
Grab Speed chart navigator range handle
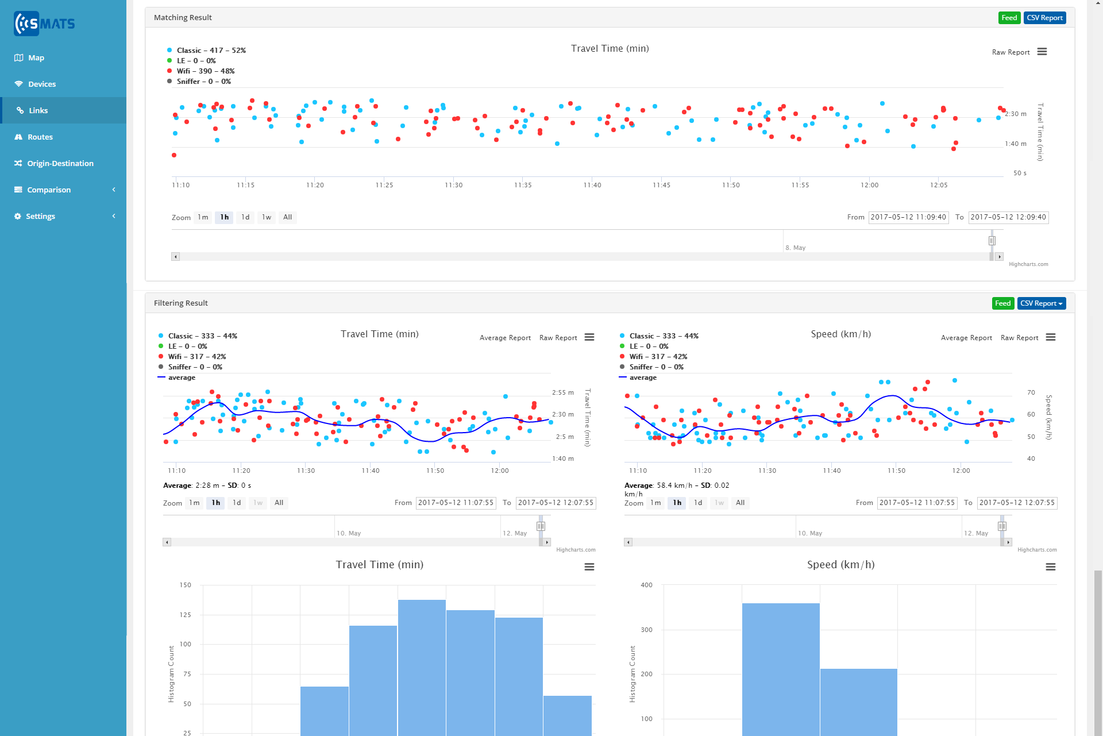click(1002, 526)
